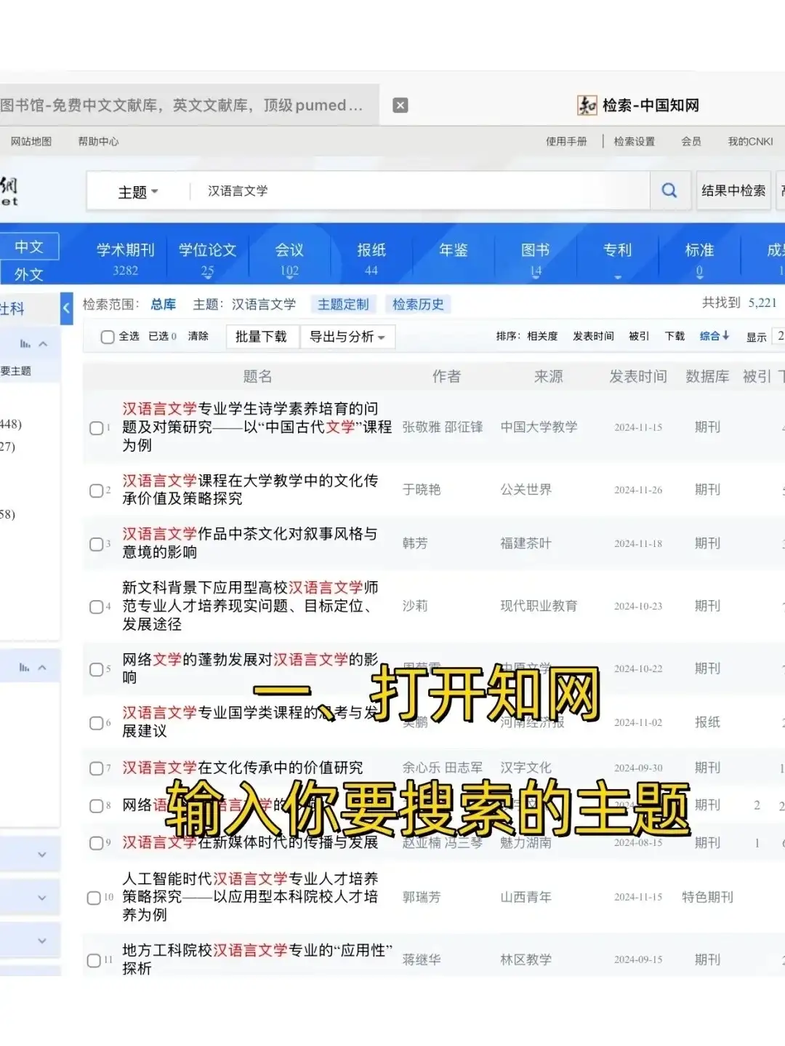Viewport: 785px width, 1046px height.
Task: Click the CNKI logo in the top-left corner
Action: pos(10,190)
